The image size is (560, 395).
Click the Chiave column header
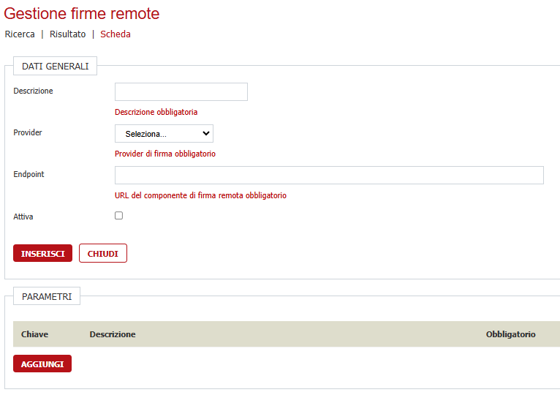click(x=34, y=334)
